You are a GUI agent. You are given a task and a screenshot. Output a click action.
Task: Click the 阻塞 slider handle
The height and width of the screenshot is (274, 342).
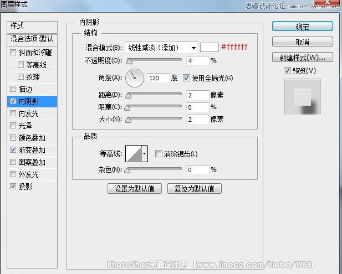[127, 108]
